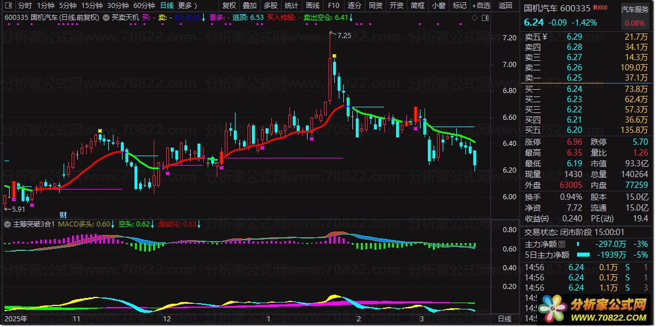Click the 换手 0.94% value
This screenshot has width=656, height=327.
[x=571, y=197]
